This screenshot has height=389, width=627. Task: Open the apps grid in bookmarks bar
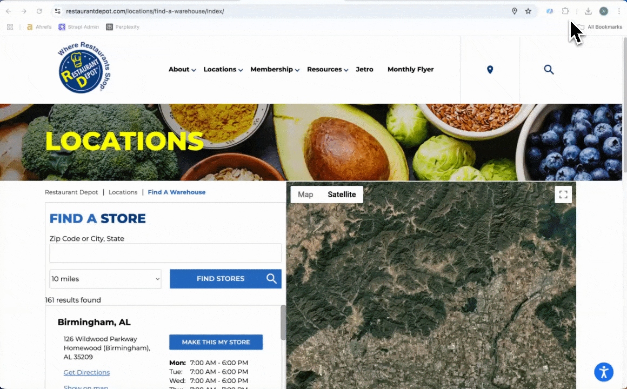(10, 27)
